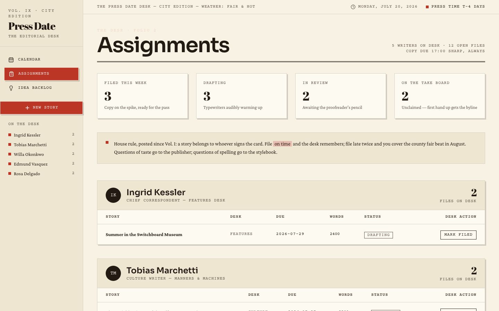Screen dimensions: 499x311
Task: Click the Ingrid Kessler section heading
Action: [x=156, y=192]
